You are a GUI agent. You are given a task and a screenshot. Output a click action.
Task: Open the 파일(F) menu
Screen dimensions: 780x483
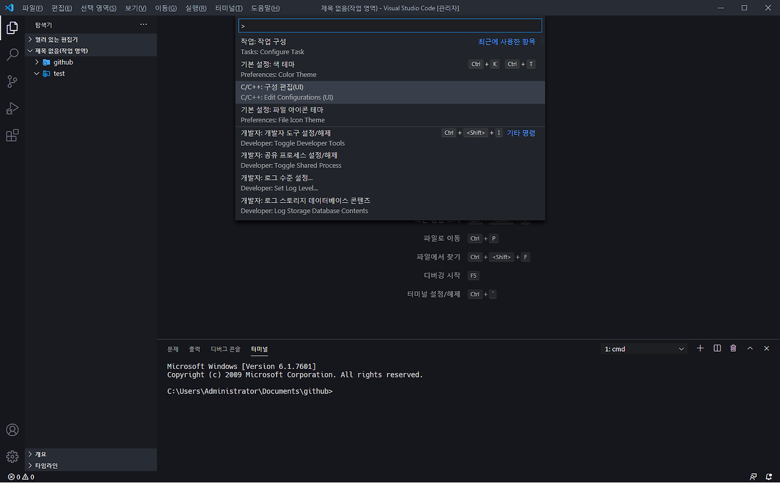tap(32, 8)
